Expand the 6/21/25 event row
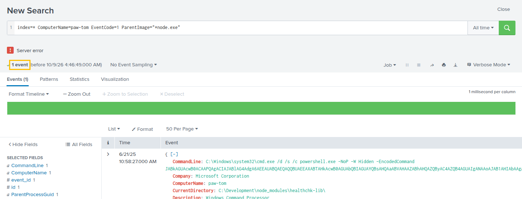Screen dimensions: 522x199 (x=108, y=154)
